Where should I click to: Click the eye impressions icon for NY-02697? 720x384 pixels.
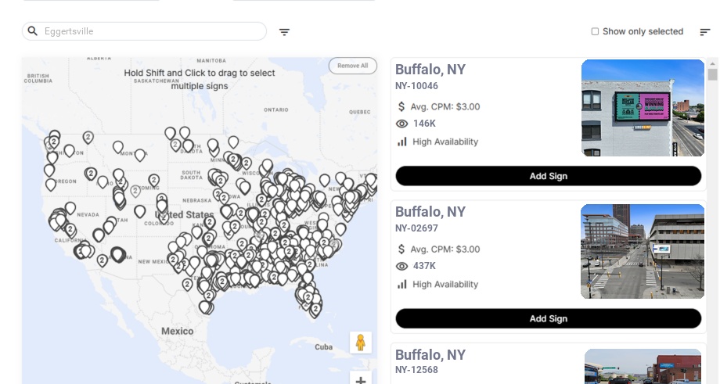click(x=402, y=266)
